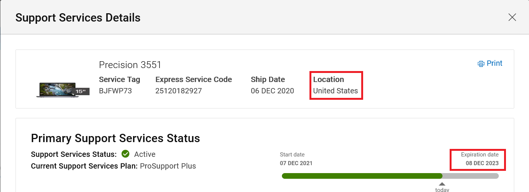
Task: Close the Support Services Details dialog
Action: click(x=512, y=17)
